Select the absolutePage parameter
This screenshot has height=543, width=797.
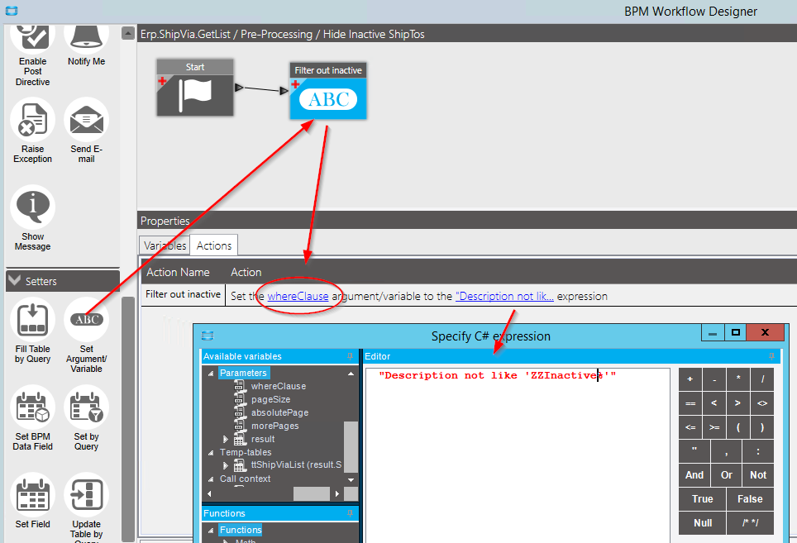point(279,412)
